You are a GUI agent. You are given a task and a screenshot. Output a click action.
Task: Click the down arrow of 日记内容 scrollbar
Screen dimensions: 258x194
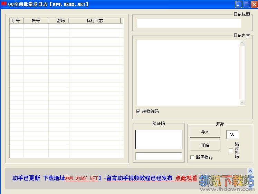coord(242,102)
